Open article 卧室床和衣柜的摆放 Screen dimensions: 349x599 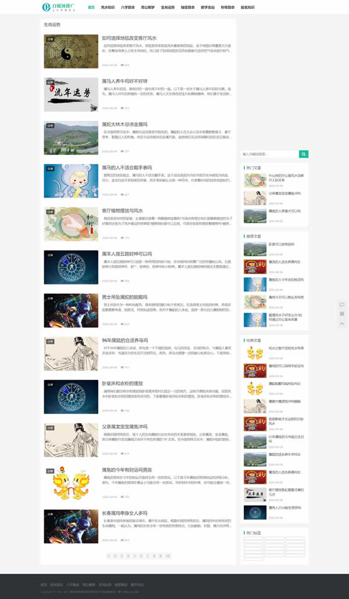(122, 383)
